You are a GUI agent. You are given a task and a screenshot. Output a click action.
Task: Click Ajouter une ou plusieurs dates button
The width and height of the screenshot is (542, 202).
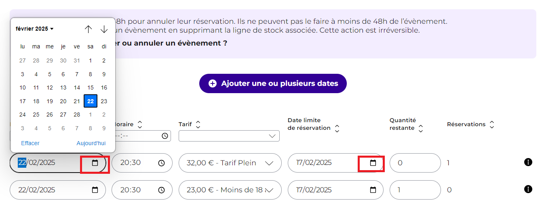tap(273, 83)
